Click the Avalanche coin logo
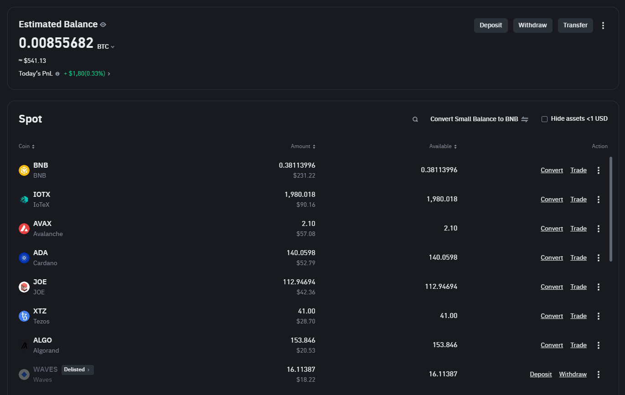The height and width of the screenshot is (395, 625). pos(24,229)
